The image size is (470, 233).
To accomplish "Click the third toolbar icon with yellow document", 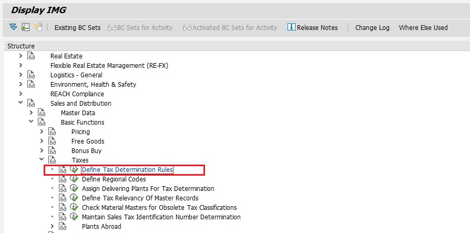I will coord(38,27).
